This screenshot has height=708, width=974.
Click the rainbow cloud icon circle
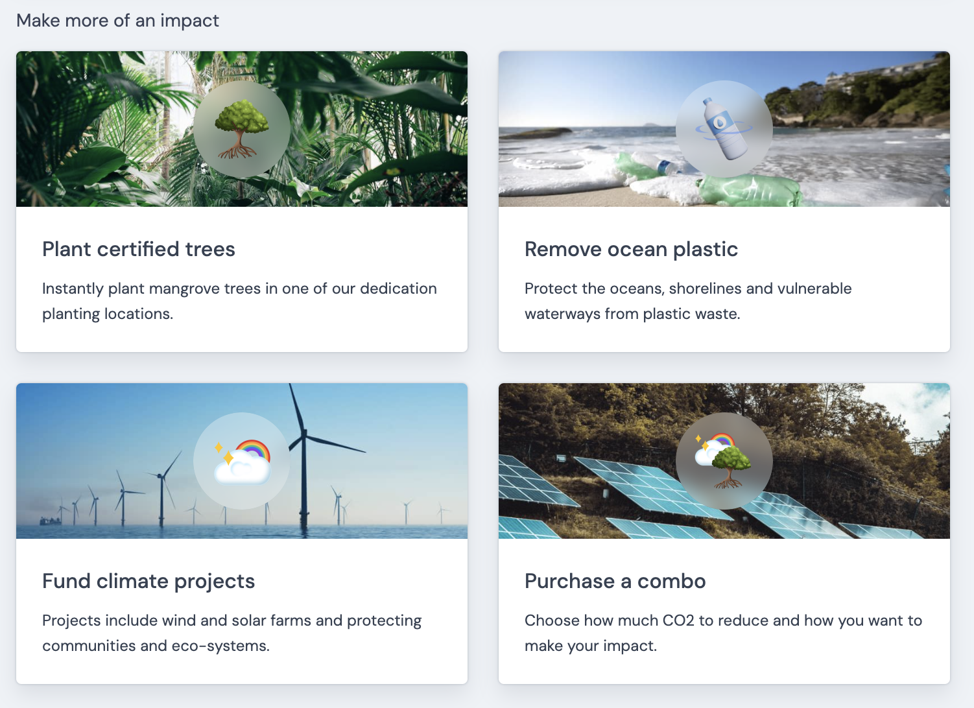click(242, 461)
